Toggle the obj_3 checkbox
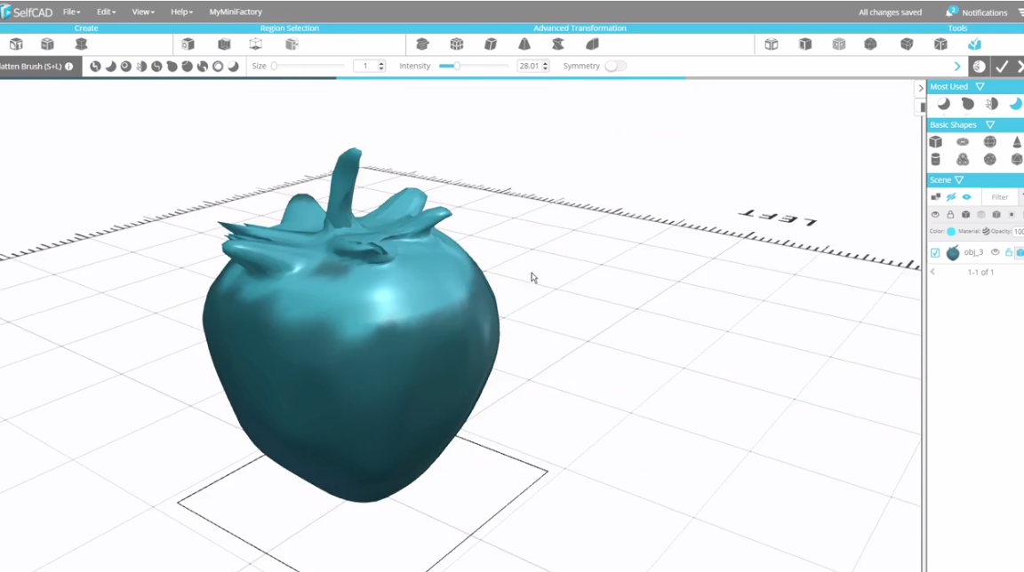This screenshot has height=572, width=1024. click(x=935, y=252)
